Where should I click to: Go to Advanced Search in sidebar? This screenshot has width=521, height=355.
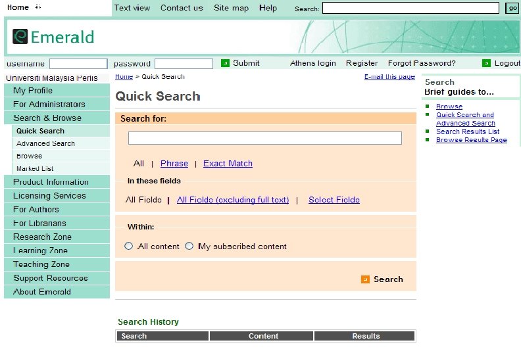[x=61, y=143]
